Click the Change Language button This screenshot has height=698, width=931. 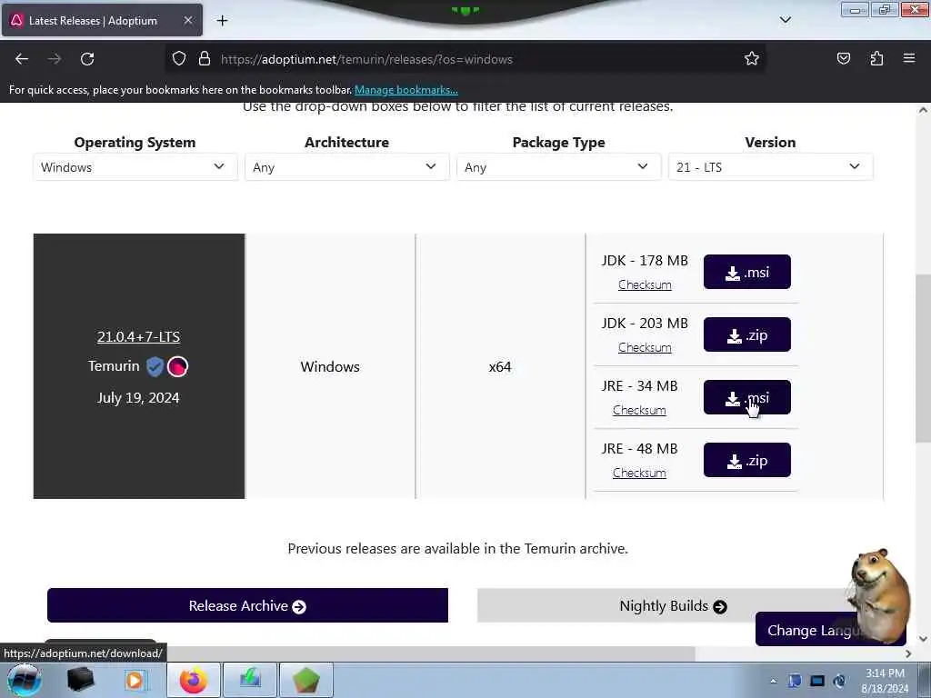(x=807, y=631)
